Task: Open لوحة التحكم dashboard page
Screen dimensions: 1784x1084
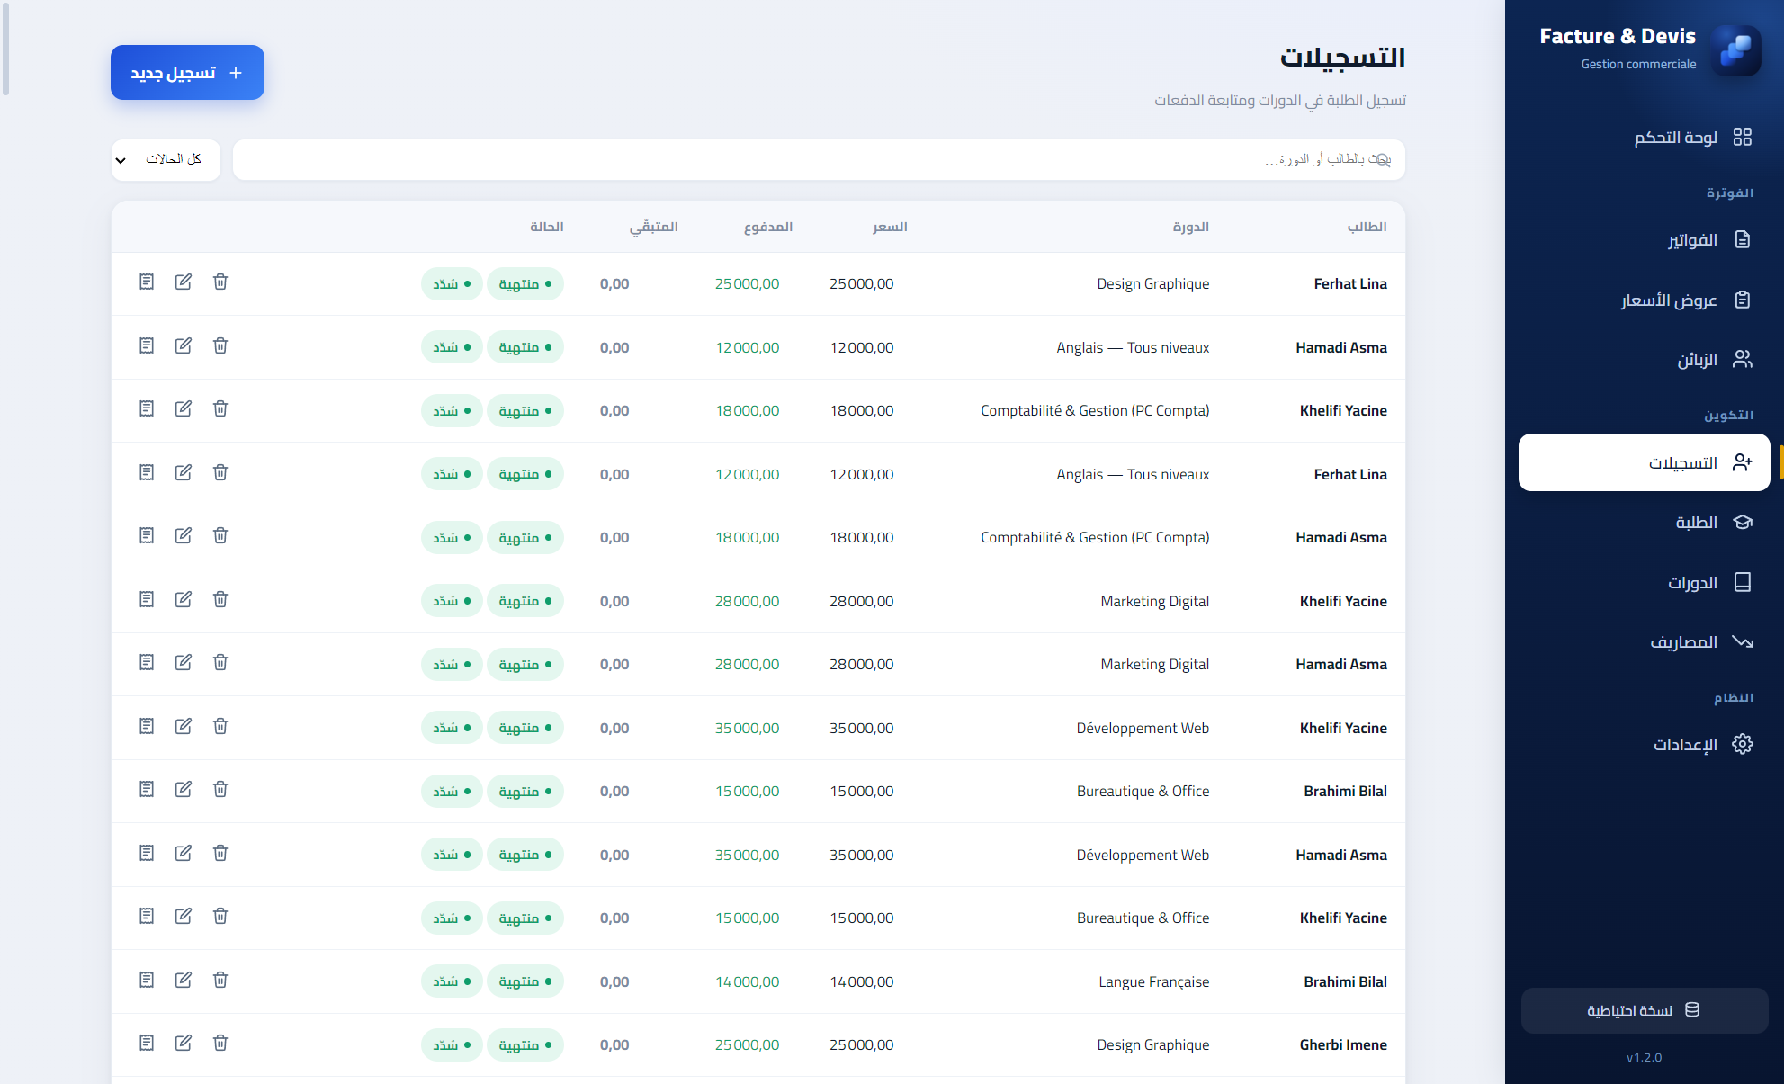Action: tap(1644, 137)
